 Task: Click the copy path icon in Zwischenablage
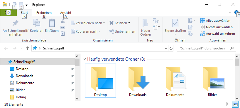point(63,27)
